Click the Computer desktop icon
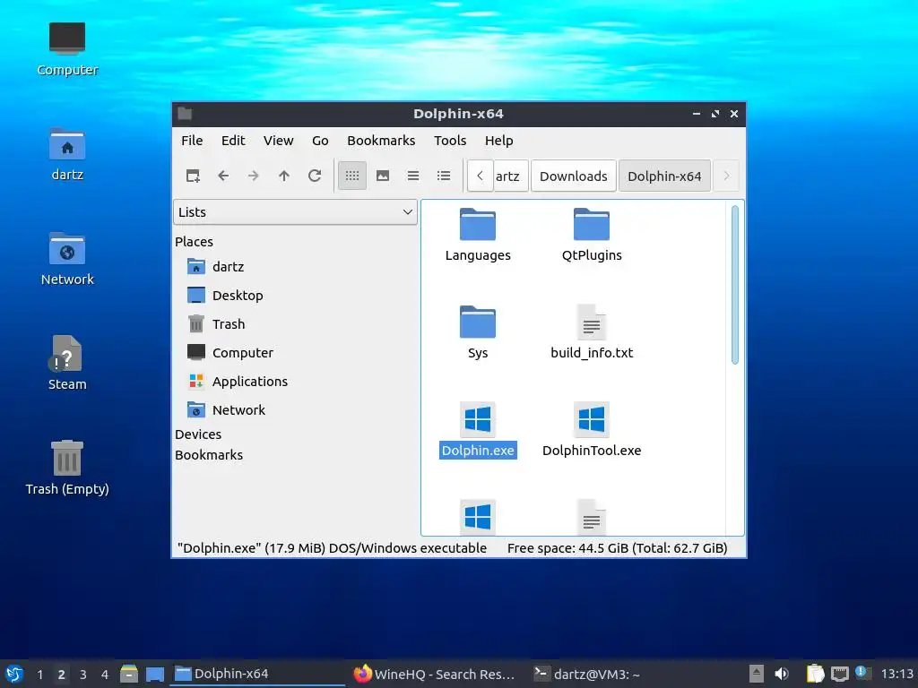This screenshot has height=688, width=918. 67,50
